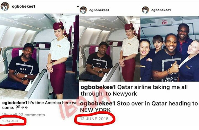Screen dimensions: 199x130
Task: Open ogbobekee1 username above the group selfie
Action: 161,10
